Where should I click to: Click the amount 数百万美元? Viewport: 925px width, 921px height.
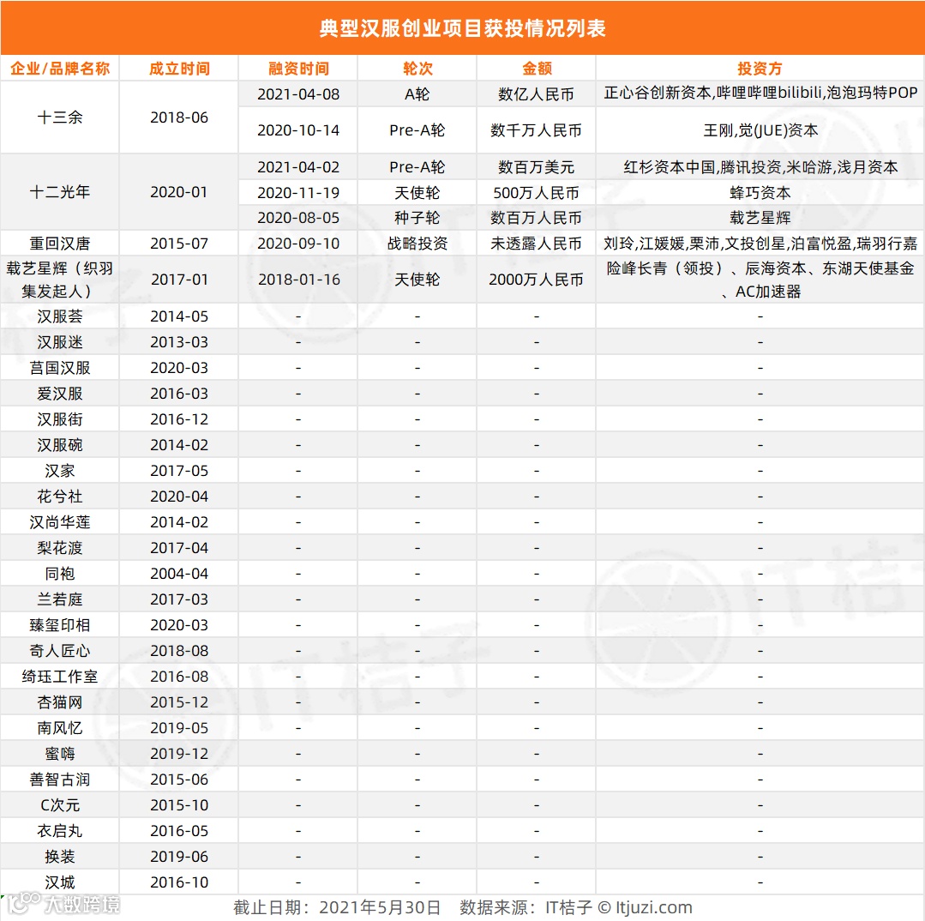(x=537, y=167)
